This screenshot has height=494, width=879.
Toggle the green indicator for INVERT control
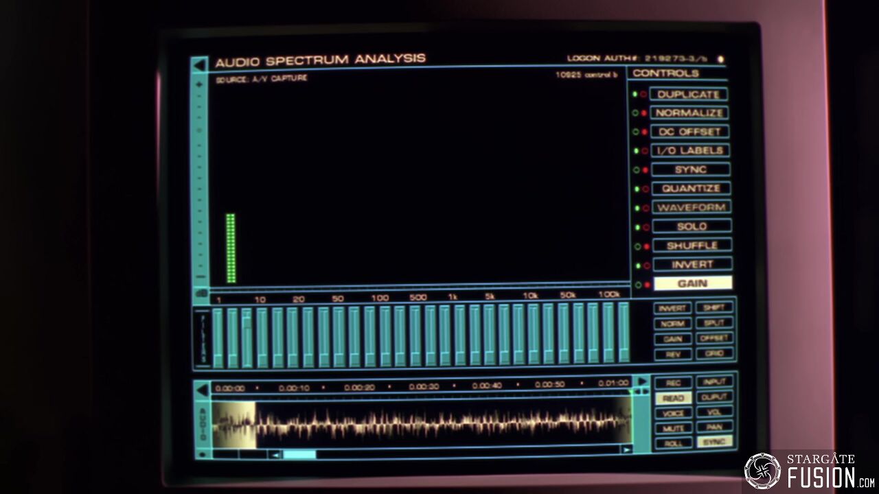tap(638, 266)
